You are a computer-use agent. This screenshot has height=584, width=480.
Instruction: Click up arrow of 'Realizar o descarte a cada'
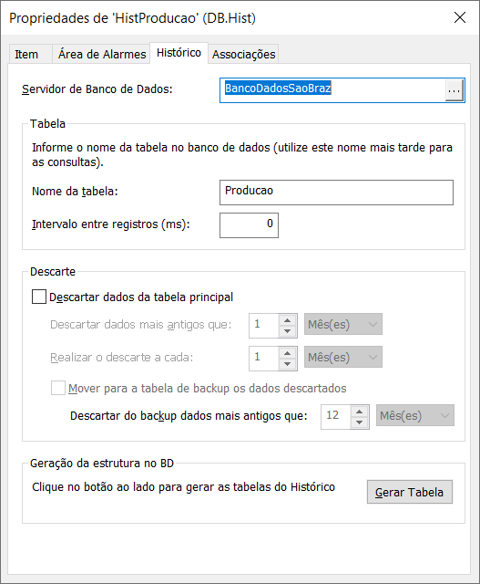coord(288,353)
